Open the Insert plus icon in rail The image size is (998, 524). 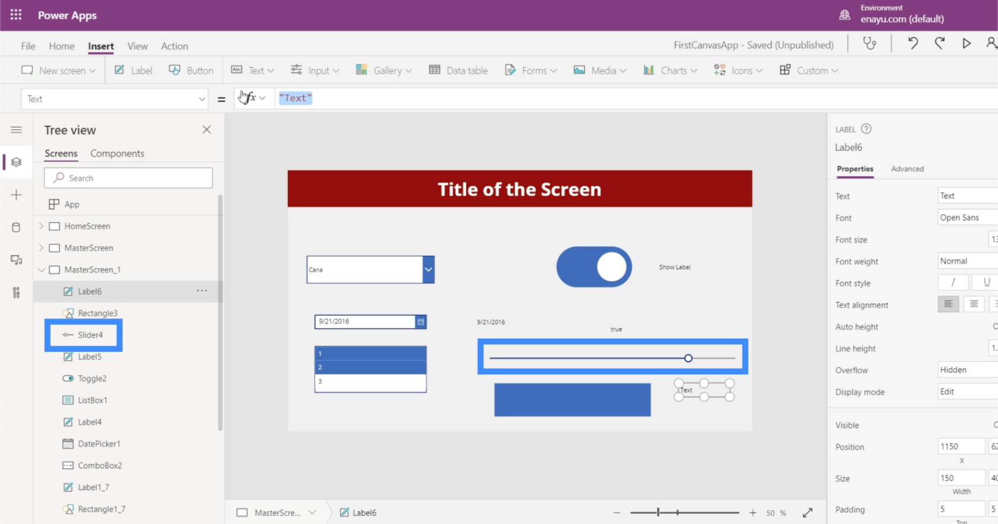click(17, 195)
